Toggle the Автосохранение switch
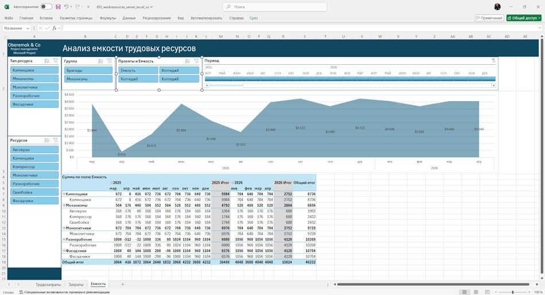The width and height of the screenshot is (545, 295). [x=46, y=7]
